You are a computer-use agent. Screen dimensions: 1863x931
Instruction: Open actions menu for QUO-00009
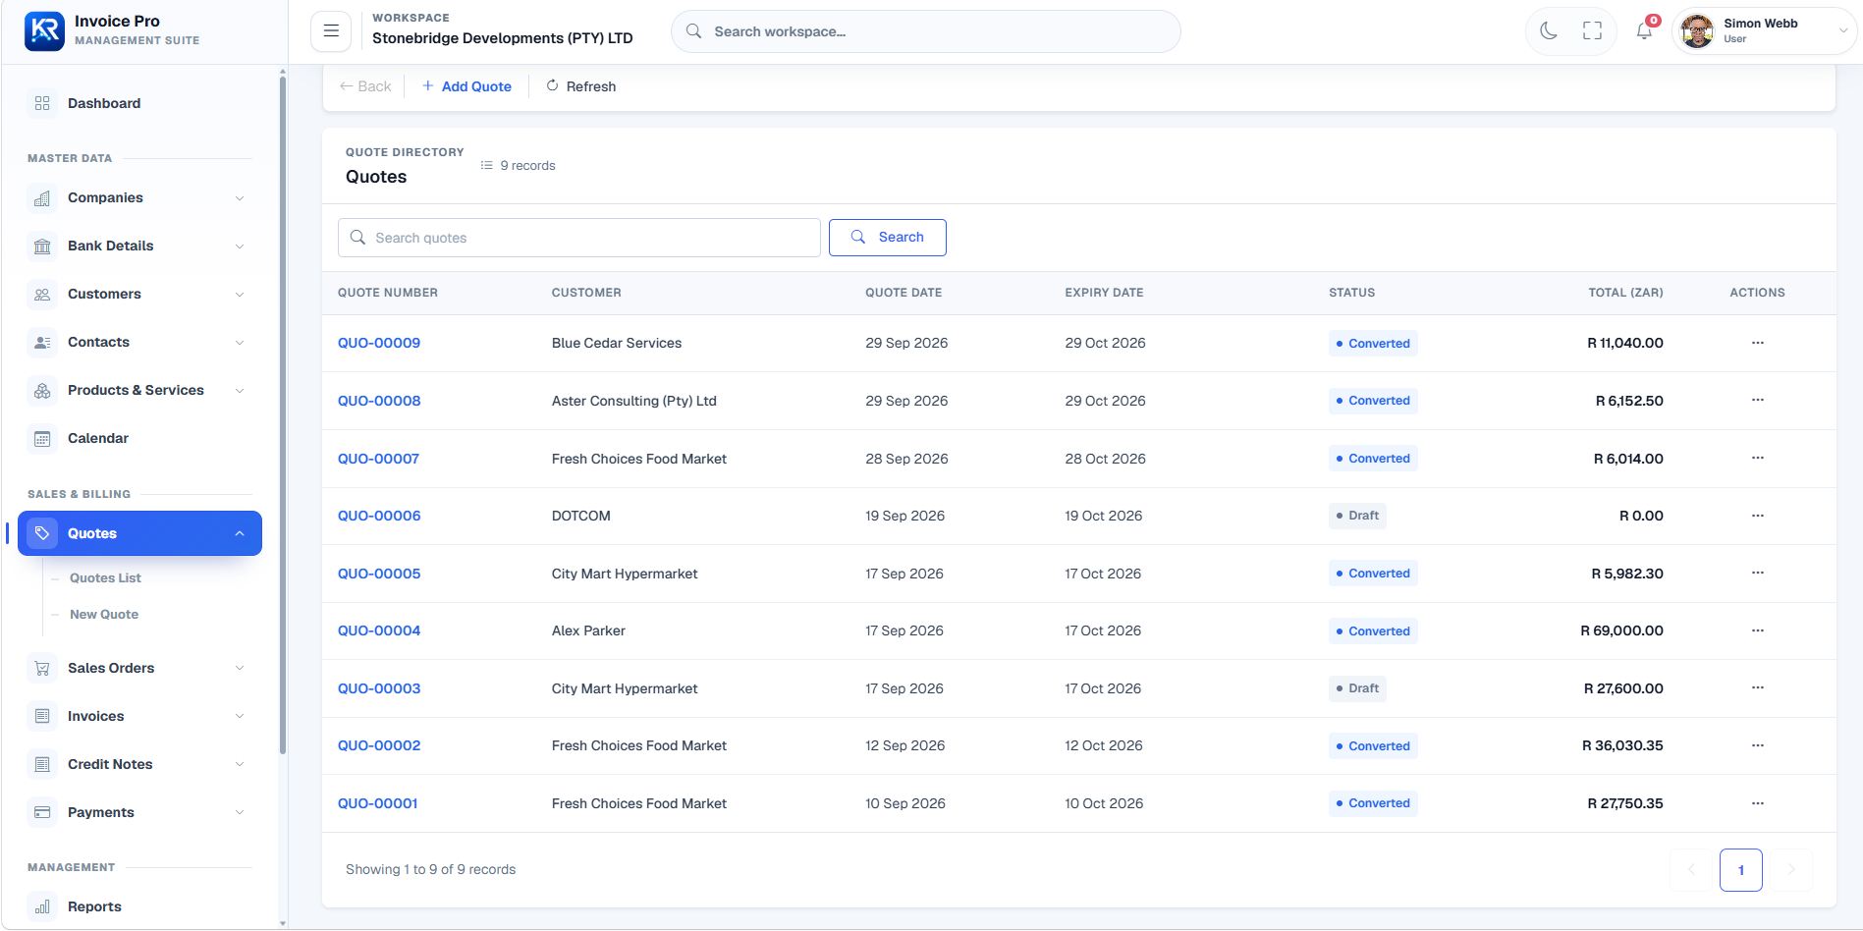tap(1758, 343)
